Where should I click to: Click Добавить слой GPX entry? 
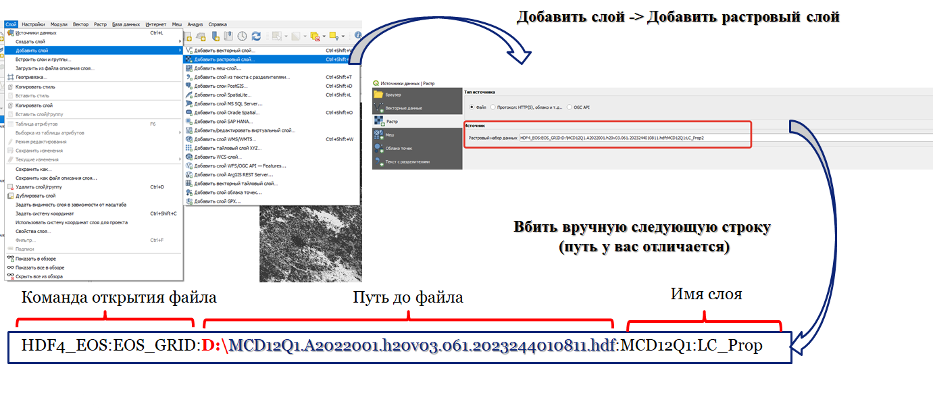(272, 201)
